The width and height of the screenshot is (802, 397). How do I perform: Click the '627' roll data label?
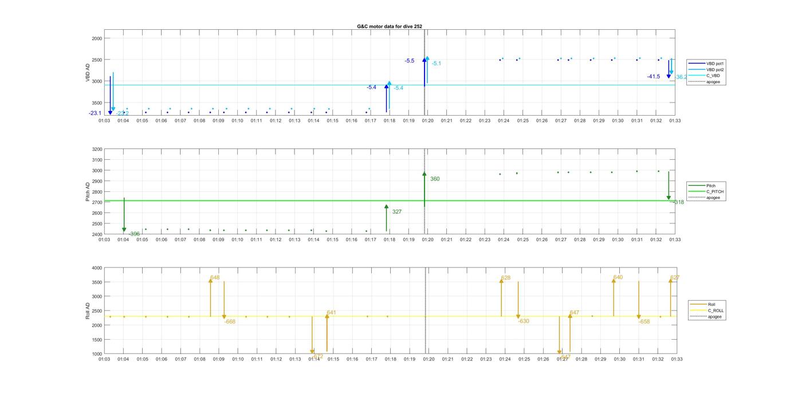click(x=675, y=278)
